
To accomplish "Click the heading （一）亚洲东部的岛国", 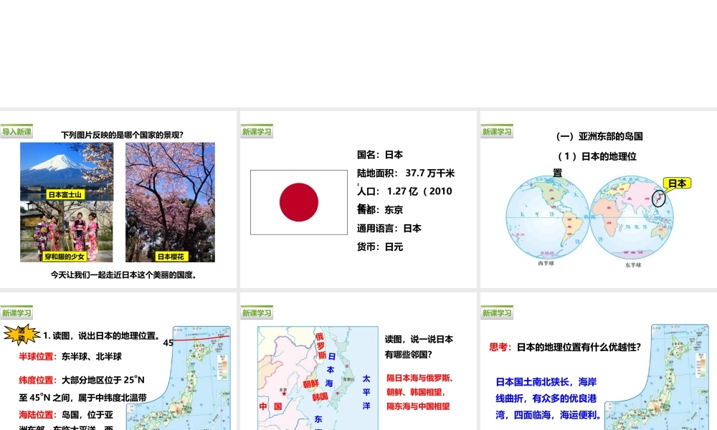I will 599,136.
